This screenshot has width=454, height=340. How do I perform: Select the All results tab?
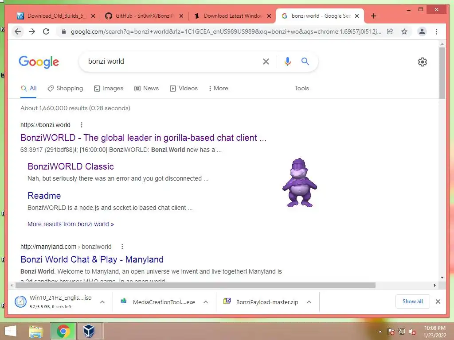point(28,88)
